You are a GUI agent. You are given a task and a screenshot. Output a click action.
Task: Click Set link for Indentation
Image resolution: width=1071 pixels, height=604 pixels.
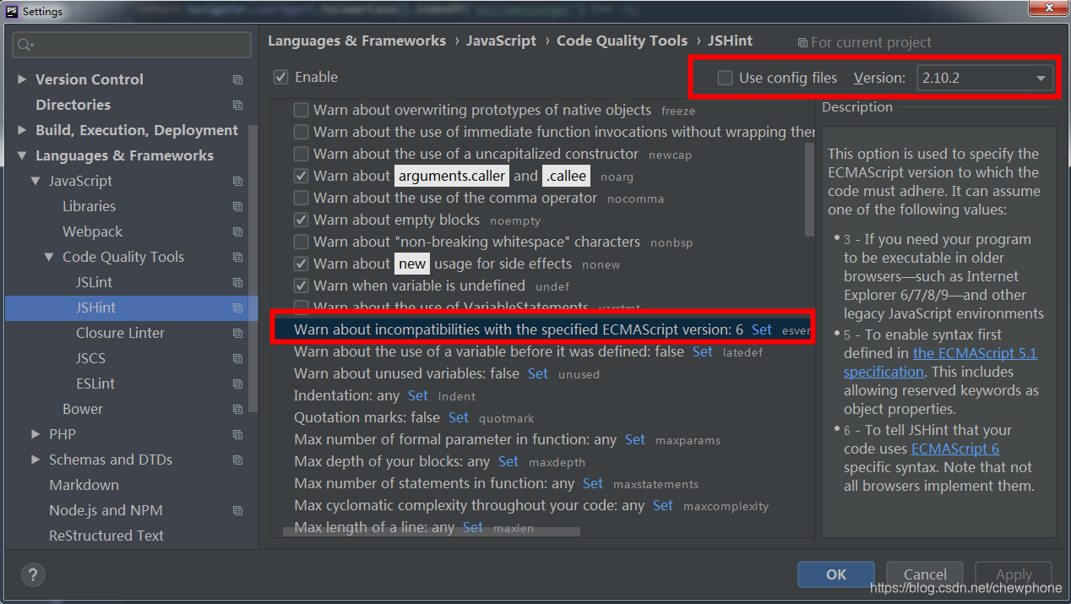tap(418, 395)
